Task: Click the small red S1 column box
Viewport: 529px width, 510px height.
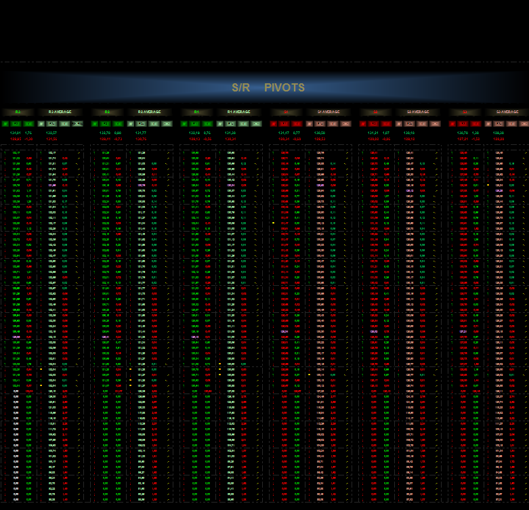Action: [x=284, y=124]
